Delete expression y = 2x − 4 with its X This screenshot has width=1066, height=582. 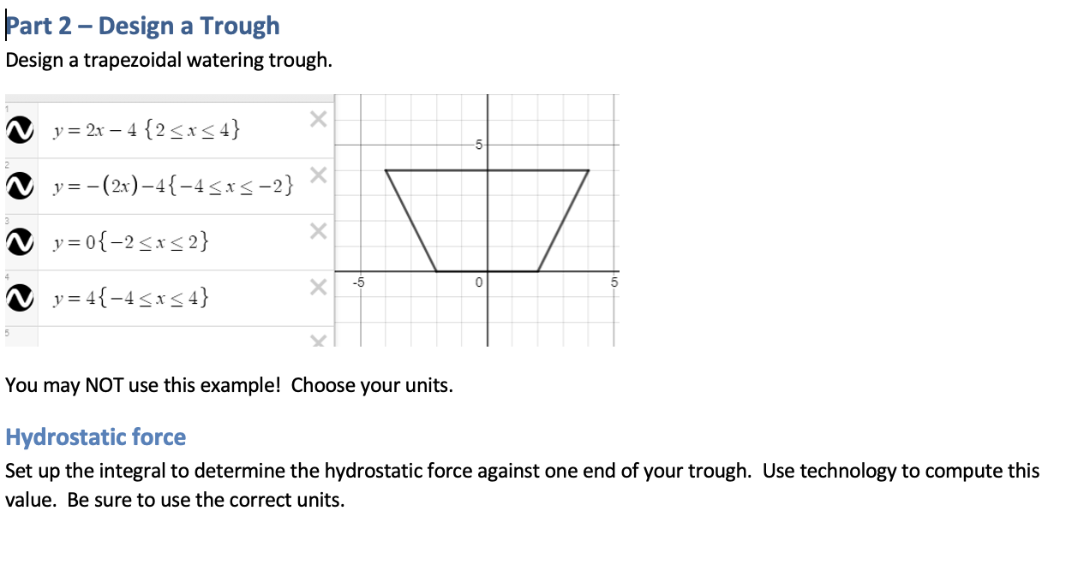coord(318,119)
